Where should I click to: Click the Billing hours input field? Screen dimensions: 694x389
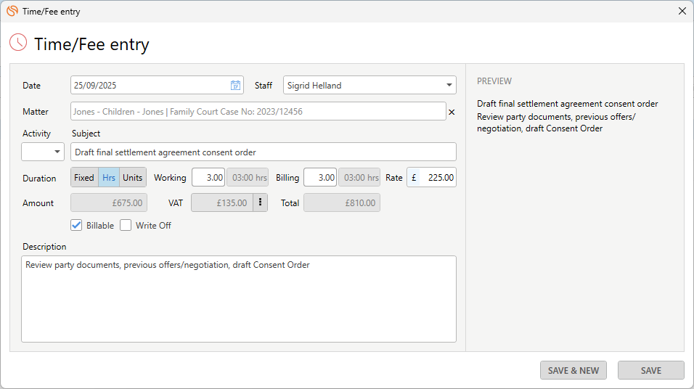pos(319,178)
